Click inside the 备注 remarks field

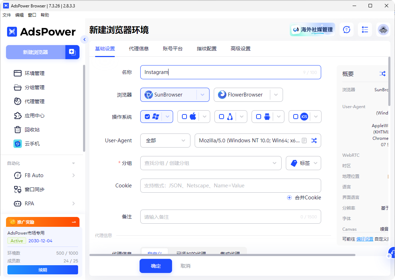pos(230,217)
